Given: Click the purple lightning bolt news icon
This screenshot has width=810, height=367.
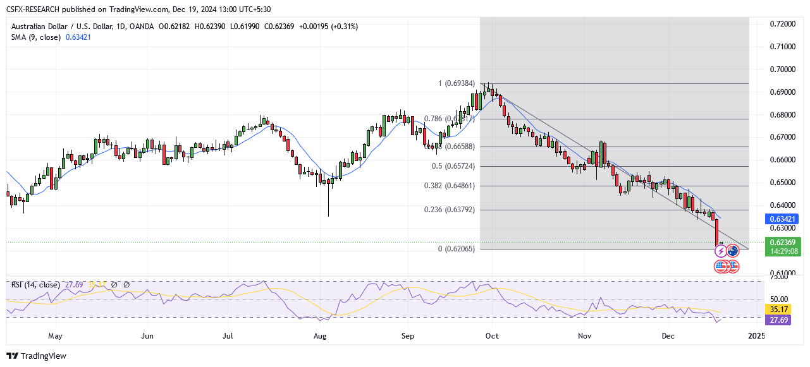Looking at the screenshot, I should click(x=721, y=251).
